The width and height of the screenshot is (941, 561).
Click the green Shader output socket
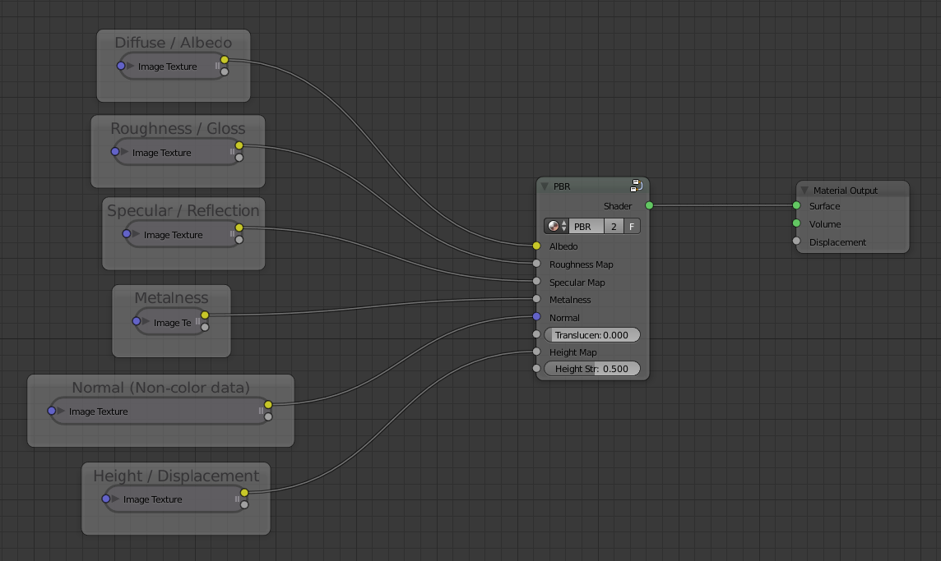tap(649, 205)
